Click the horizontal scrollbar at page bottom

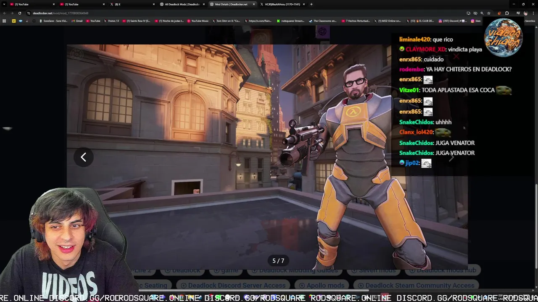coord(254,290)
